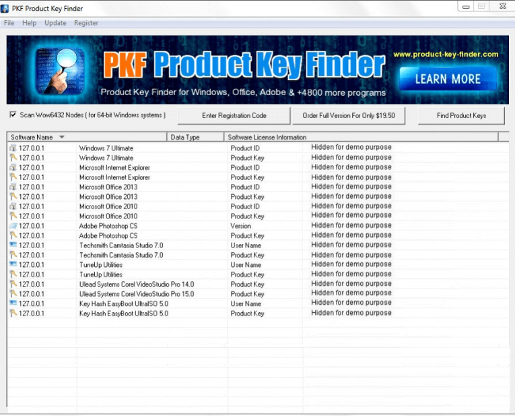The height and width of the screenshot is (416, 515).
Task: Click 'TuneUp Utilities' in User Name row
Action: click(101, 265)
